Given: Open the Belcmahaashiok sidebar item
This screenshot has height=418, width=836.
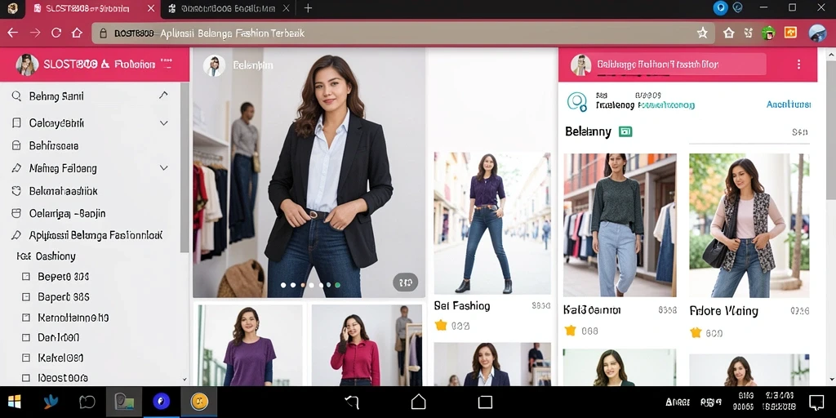Looking at the screenshot, I should click(63, 191).
